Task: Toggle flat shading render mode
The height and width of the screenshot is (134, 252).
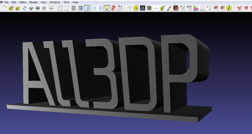Action: tap(93, 8)
